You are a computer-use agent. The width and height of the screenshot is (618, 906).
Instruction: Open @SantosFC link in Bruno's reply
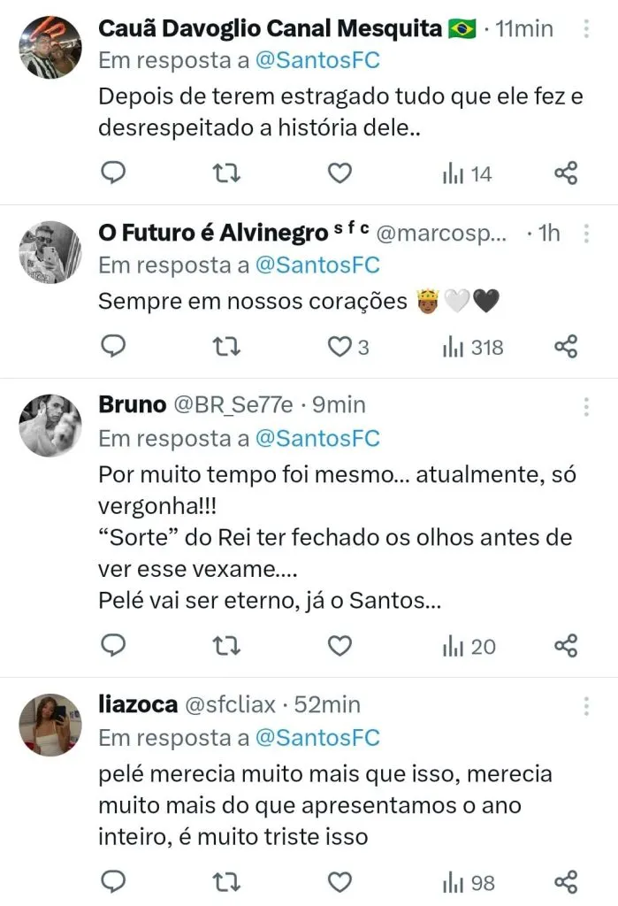[317, 438]
